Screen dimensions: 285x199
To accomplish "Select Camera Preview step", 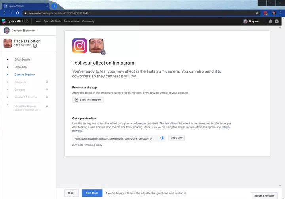I will (25, 75).
